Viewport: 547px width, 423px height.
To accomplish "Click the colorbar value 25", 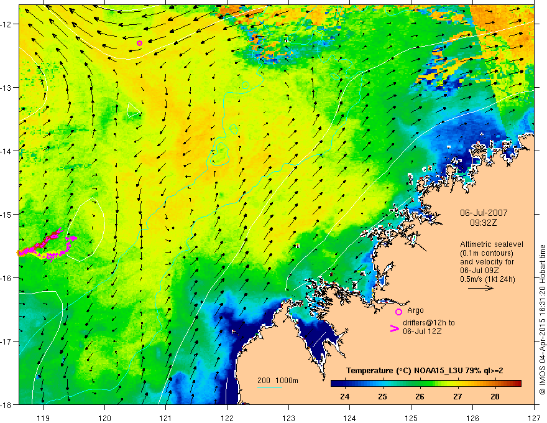I will [382, 396].
